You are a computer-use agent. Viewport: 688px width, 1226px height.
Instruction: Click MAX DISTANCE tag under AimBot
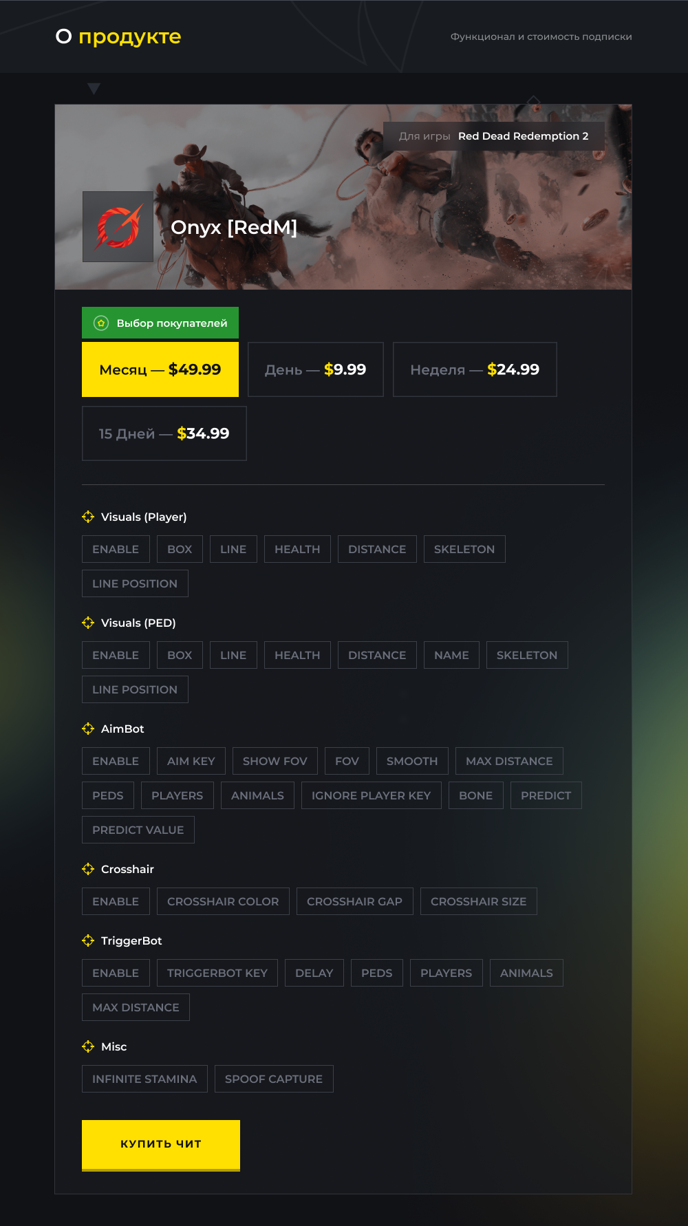[x=509, y=761]
